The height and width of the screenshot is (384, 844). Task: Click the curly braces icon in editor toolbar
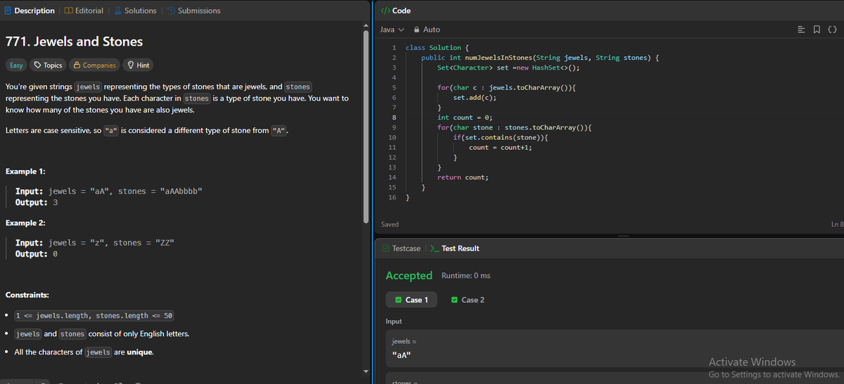point(832,30)
